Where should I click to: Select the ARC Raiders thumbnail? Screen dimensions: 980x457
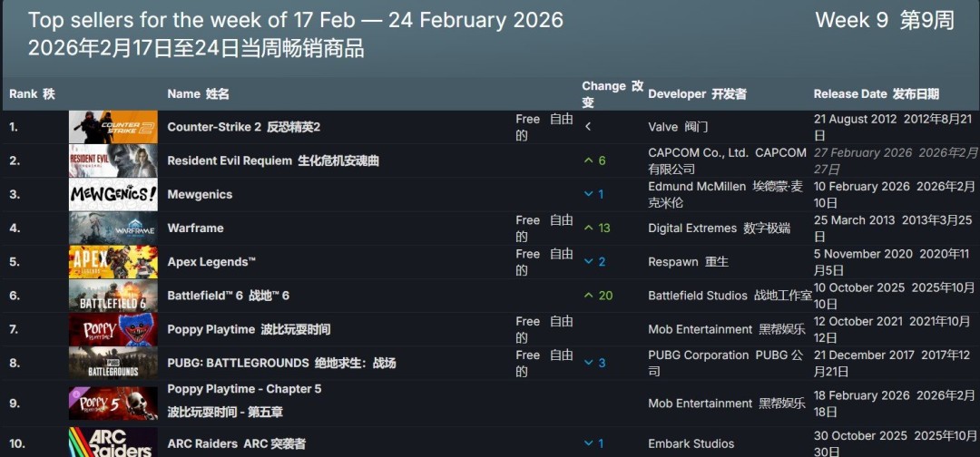pos(113,442)
